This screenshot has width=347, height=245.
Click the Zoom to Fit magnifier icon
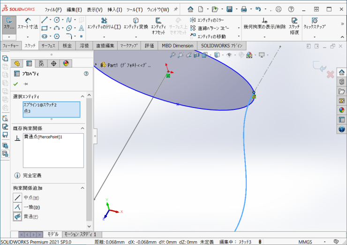click(x=173, y=55)
